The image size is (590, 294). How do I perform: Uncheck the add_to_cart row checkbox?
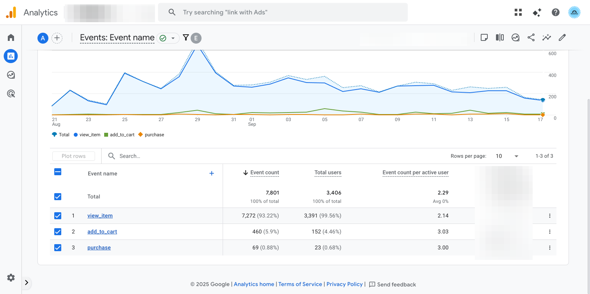58,232
